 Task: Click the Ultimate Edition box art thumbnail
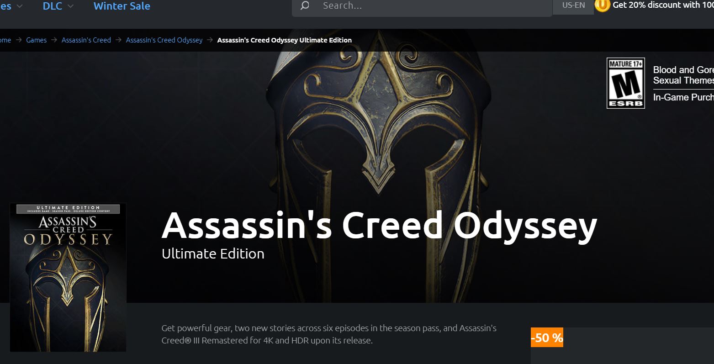(68, 277)
